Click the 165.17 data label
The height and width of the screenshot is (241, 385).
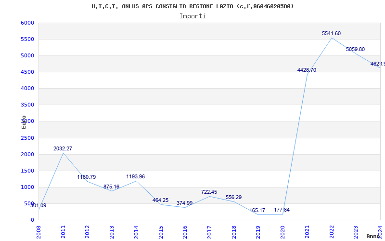[x=257, y=211]
